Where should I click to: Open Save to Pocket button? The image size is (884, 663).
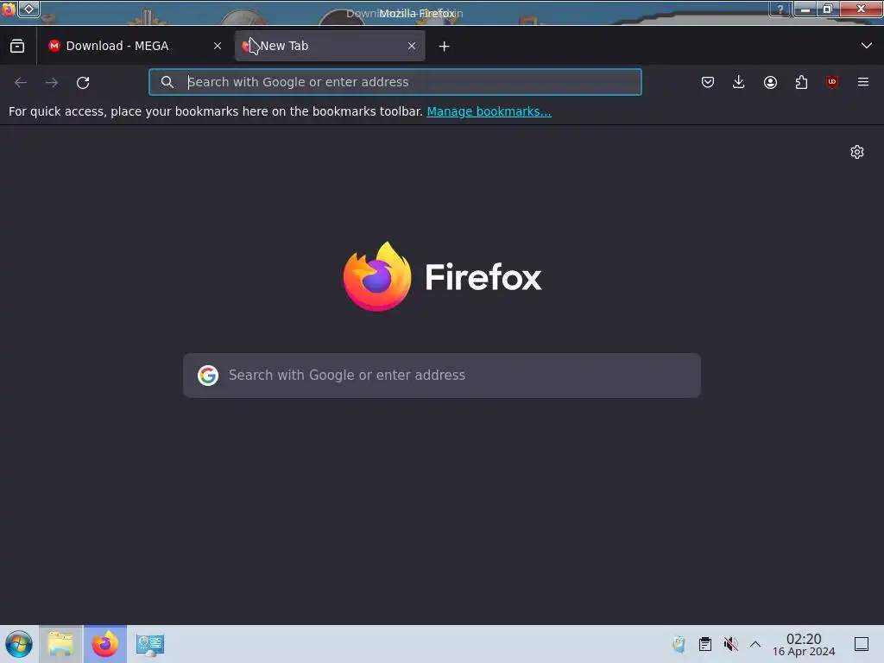[x=708, y=82]
